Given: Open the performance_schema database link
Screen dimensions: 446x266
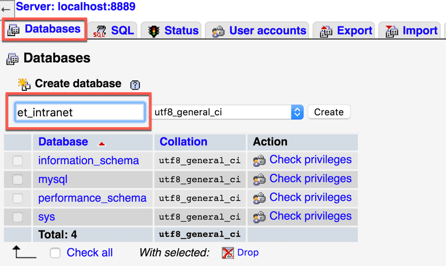Looking at the screenshot, I should (x=92, y=198).
